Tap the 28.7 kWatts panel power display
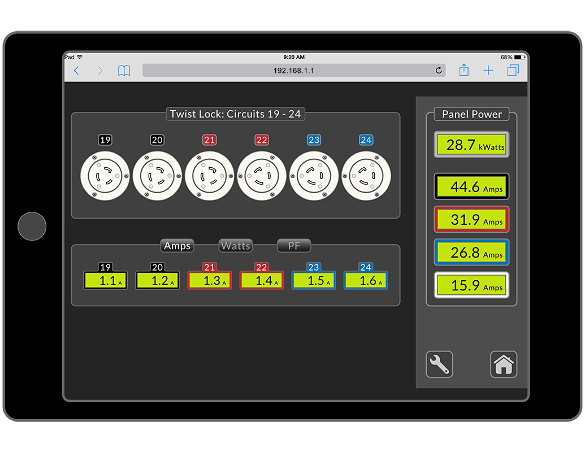 point(471,145)
